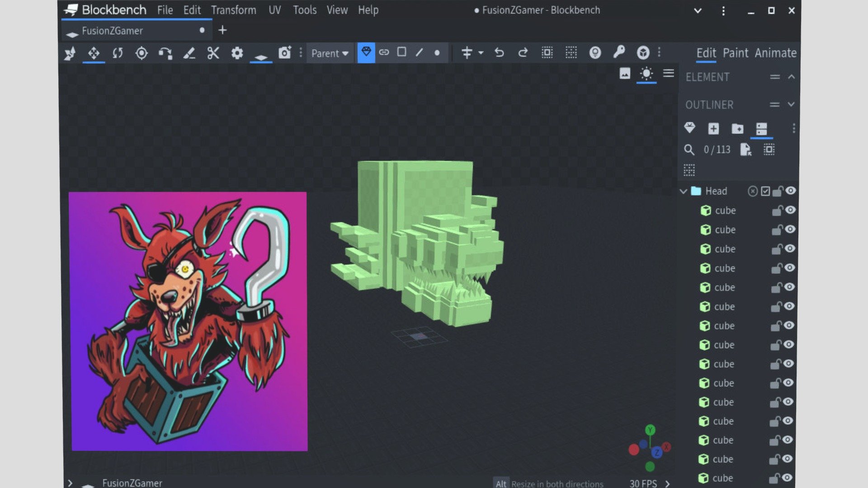The width and height of the screenshot is (868, 488).
Task: Click the Outliner solid-square select all icon
Action: tap(769, 150)
